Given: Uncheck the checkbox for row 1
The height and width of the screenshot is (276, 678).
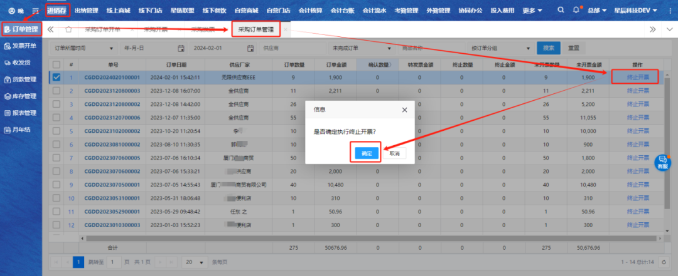Looking at the screenshot, I should click(56, 78).
